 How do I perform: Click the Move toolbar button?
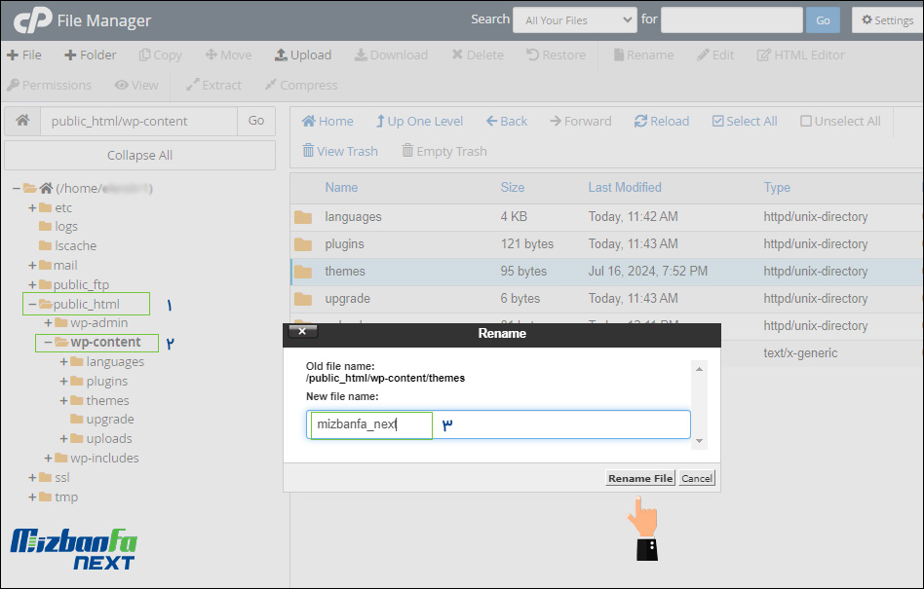229,55
